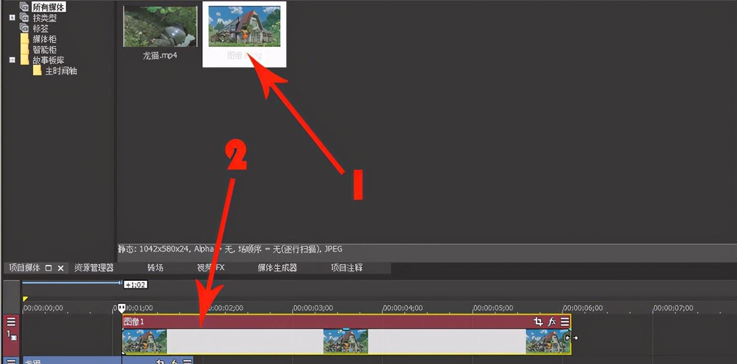Click the media properties status text
Image resolution: width=737 pixels, height=364 pixels.
click(x=230, y=249)
